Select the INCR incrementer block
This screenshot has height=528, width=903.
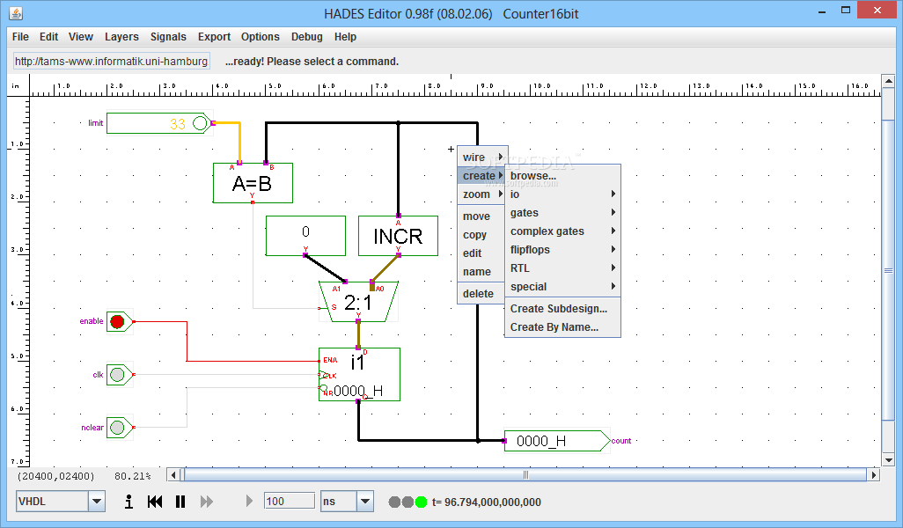[x=398, y=236]
